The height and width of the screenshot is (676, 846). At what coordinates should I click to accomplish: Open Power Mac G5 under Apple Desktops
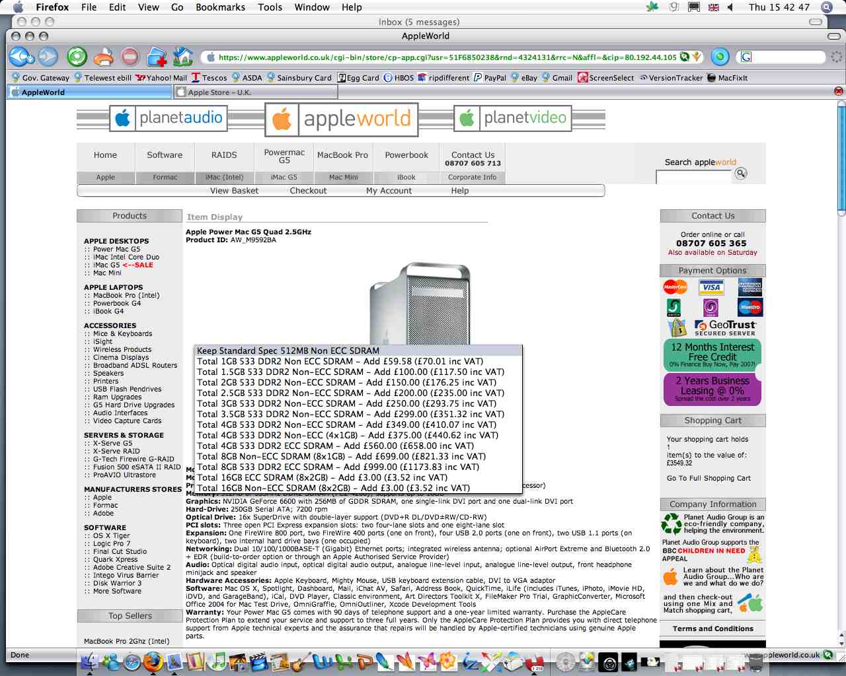point(116,250)
